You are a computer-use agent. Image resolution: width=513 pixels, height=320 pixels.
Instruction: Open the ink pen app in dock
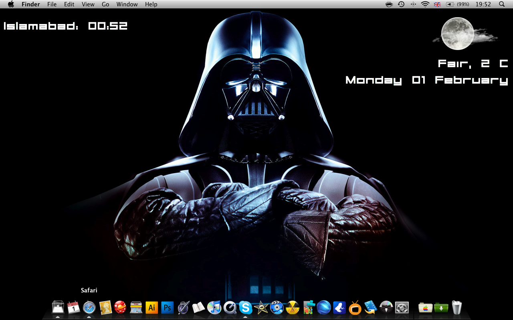(183, 307)
